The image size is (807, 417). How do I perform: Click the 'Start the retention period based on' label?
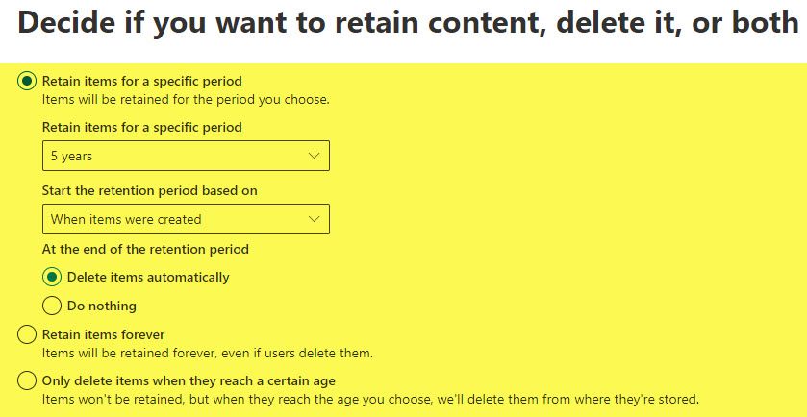150,191
